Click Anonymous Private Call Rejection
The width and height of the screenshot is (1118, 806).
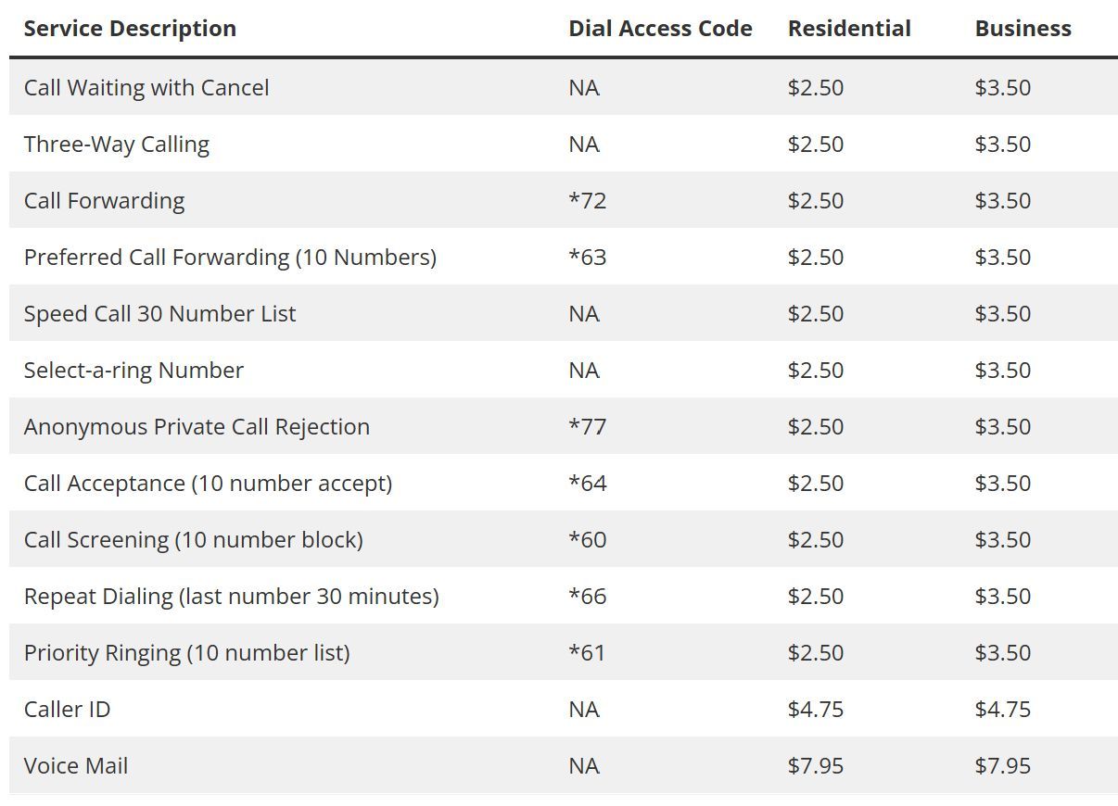pos(197,427)
